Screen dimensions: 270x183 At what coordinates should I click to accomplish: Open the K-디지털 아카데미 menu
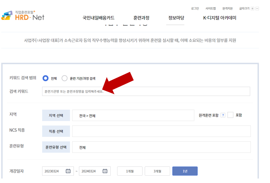click(x=220, y=18)
